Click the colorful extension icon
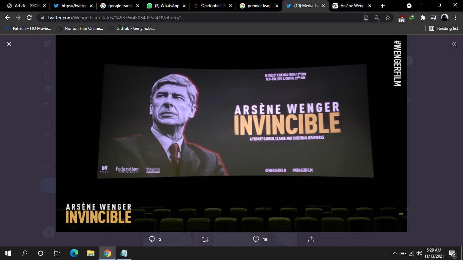The height and width of the screenshot is (260, 463). point(412,18)
